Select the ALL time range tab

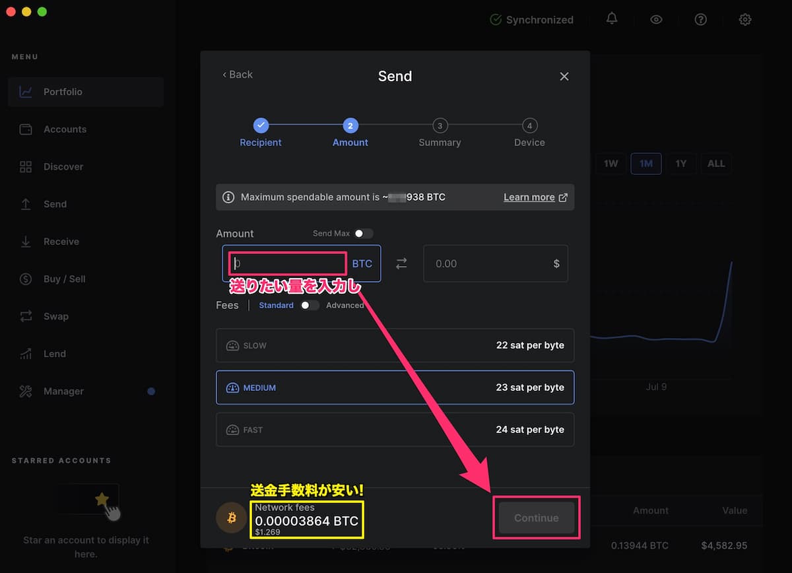716,163
